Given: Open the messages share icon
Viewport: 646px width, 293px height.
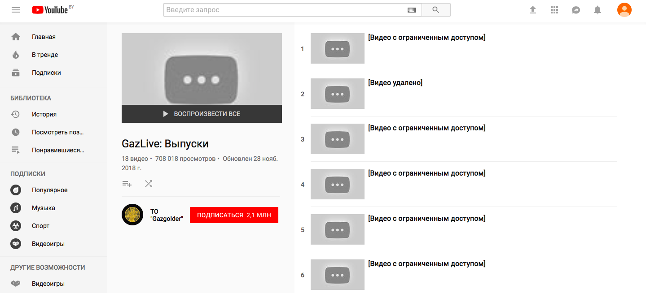Looking at the screenshot, I should click(x=576, y=10).
